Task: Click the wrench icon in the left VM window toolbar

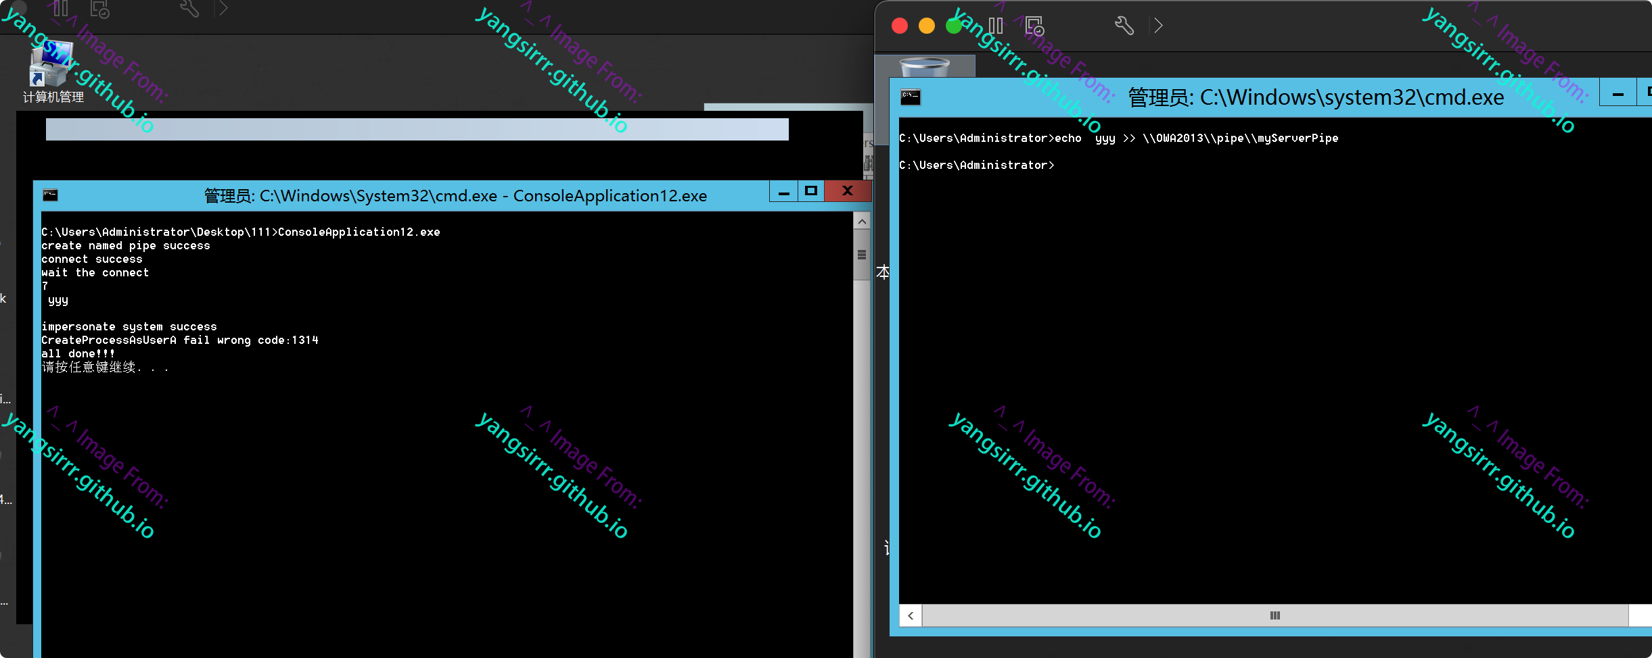Action: click(189, 8)
